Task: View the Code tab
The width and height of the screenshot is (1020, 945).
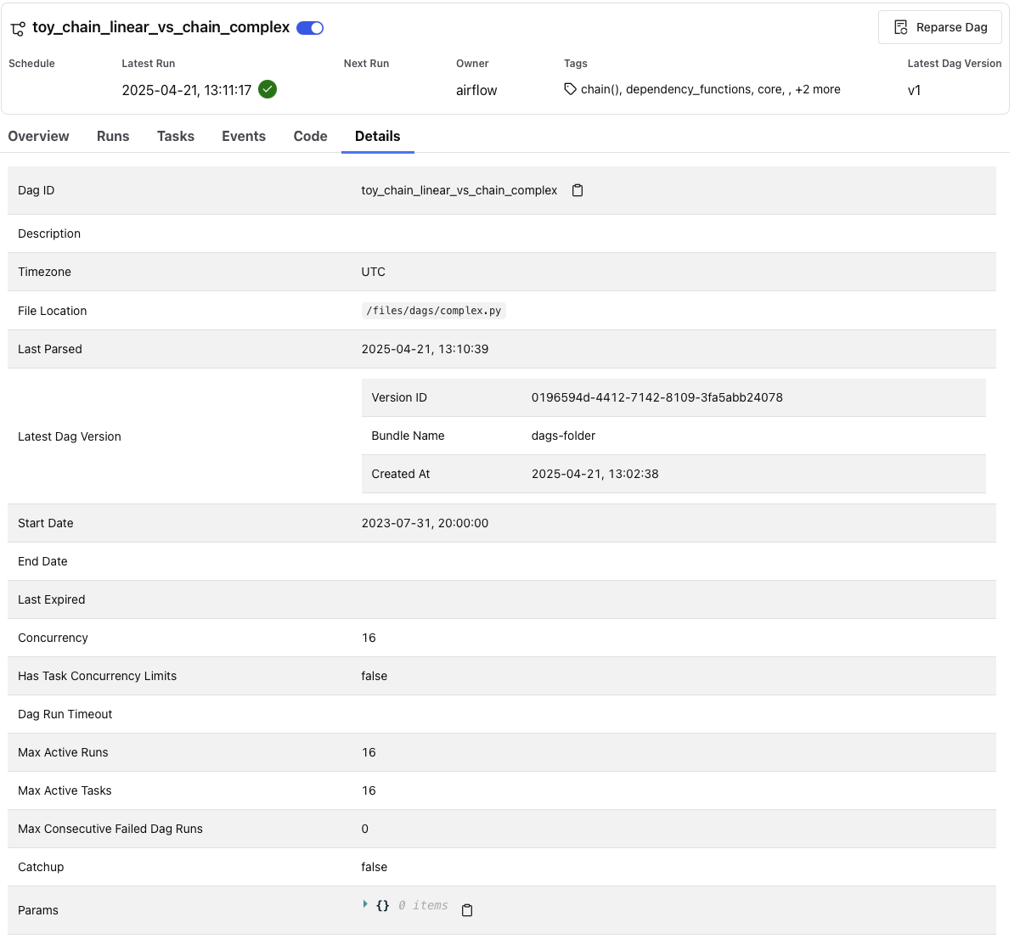Action: click(x=310, y=136)
